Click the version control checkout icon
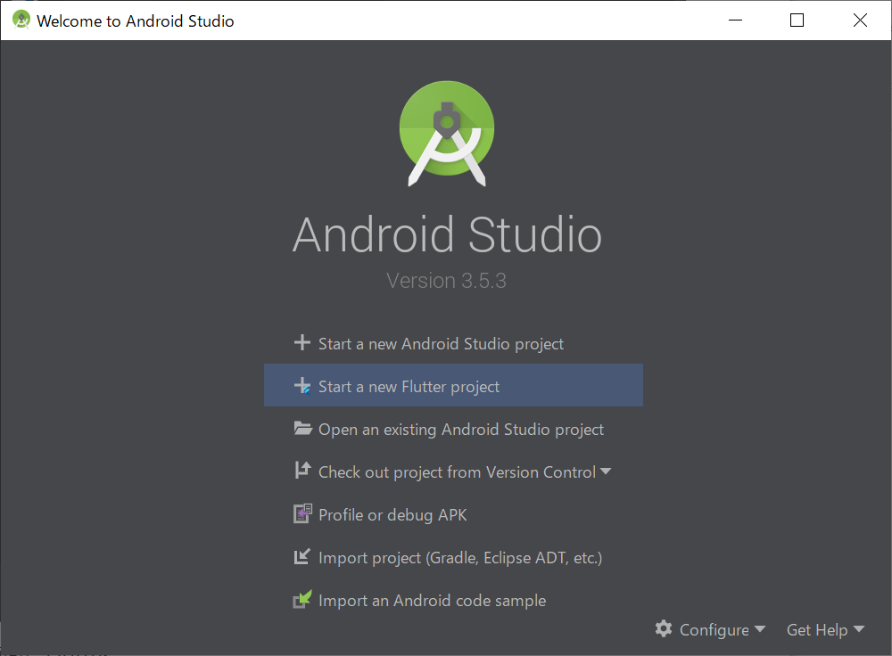Viewport: 892px width, 656px height. click(302, 470)
